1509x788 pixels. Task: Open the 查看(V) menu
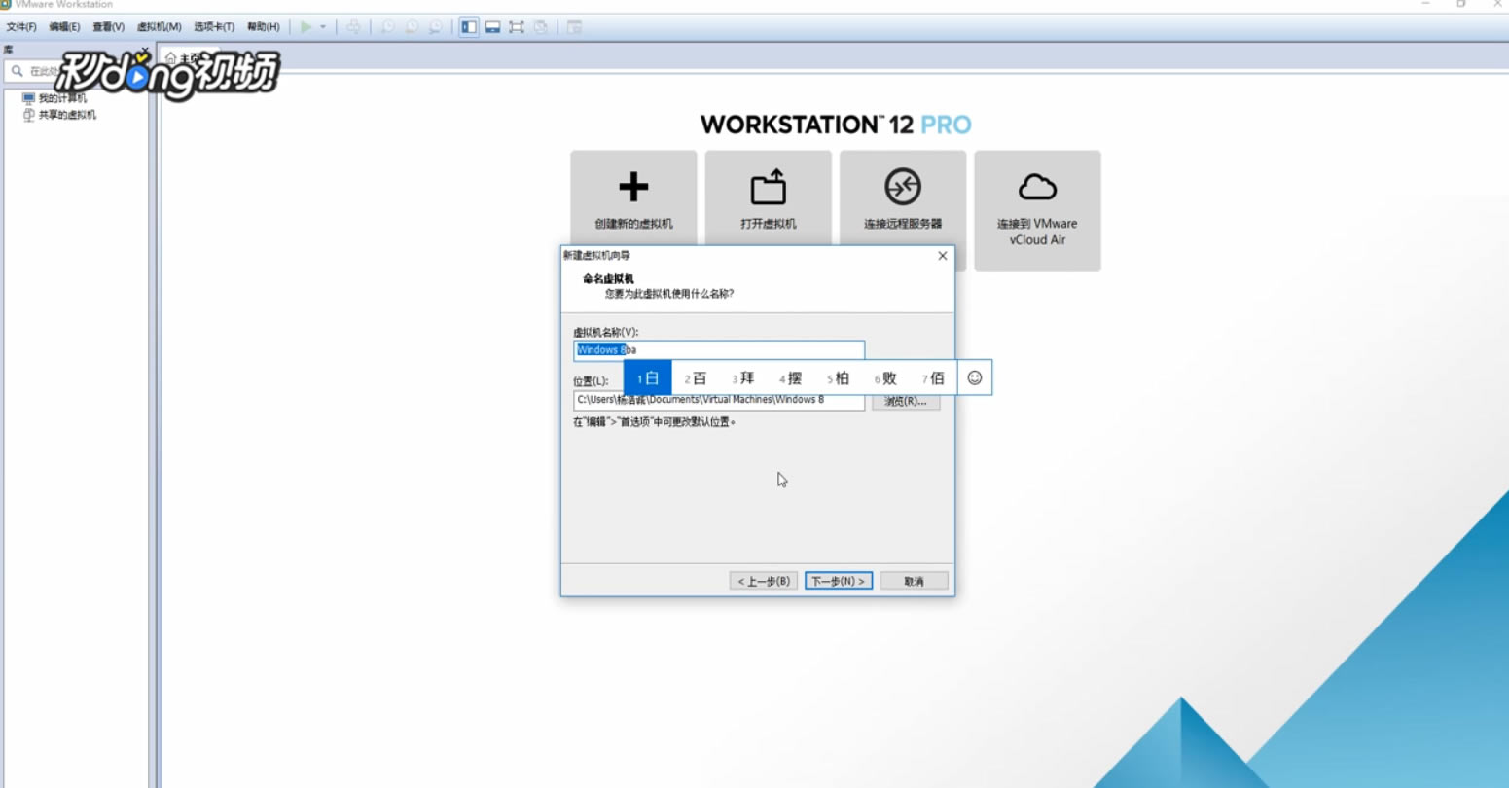[108, 27]
